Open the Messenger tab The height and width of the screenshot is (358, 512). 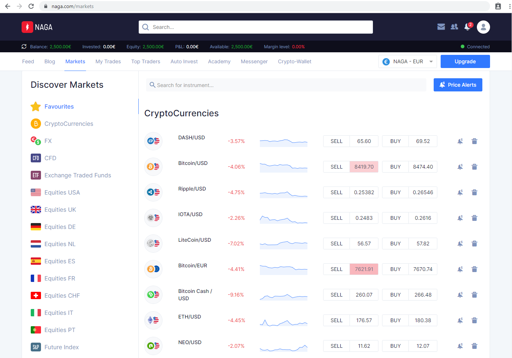(x=254, y=61)
